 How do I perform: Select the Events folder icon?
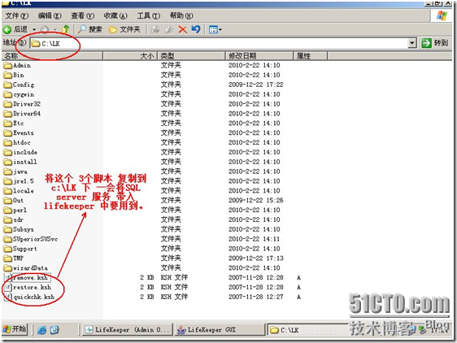[7, 132]
